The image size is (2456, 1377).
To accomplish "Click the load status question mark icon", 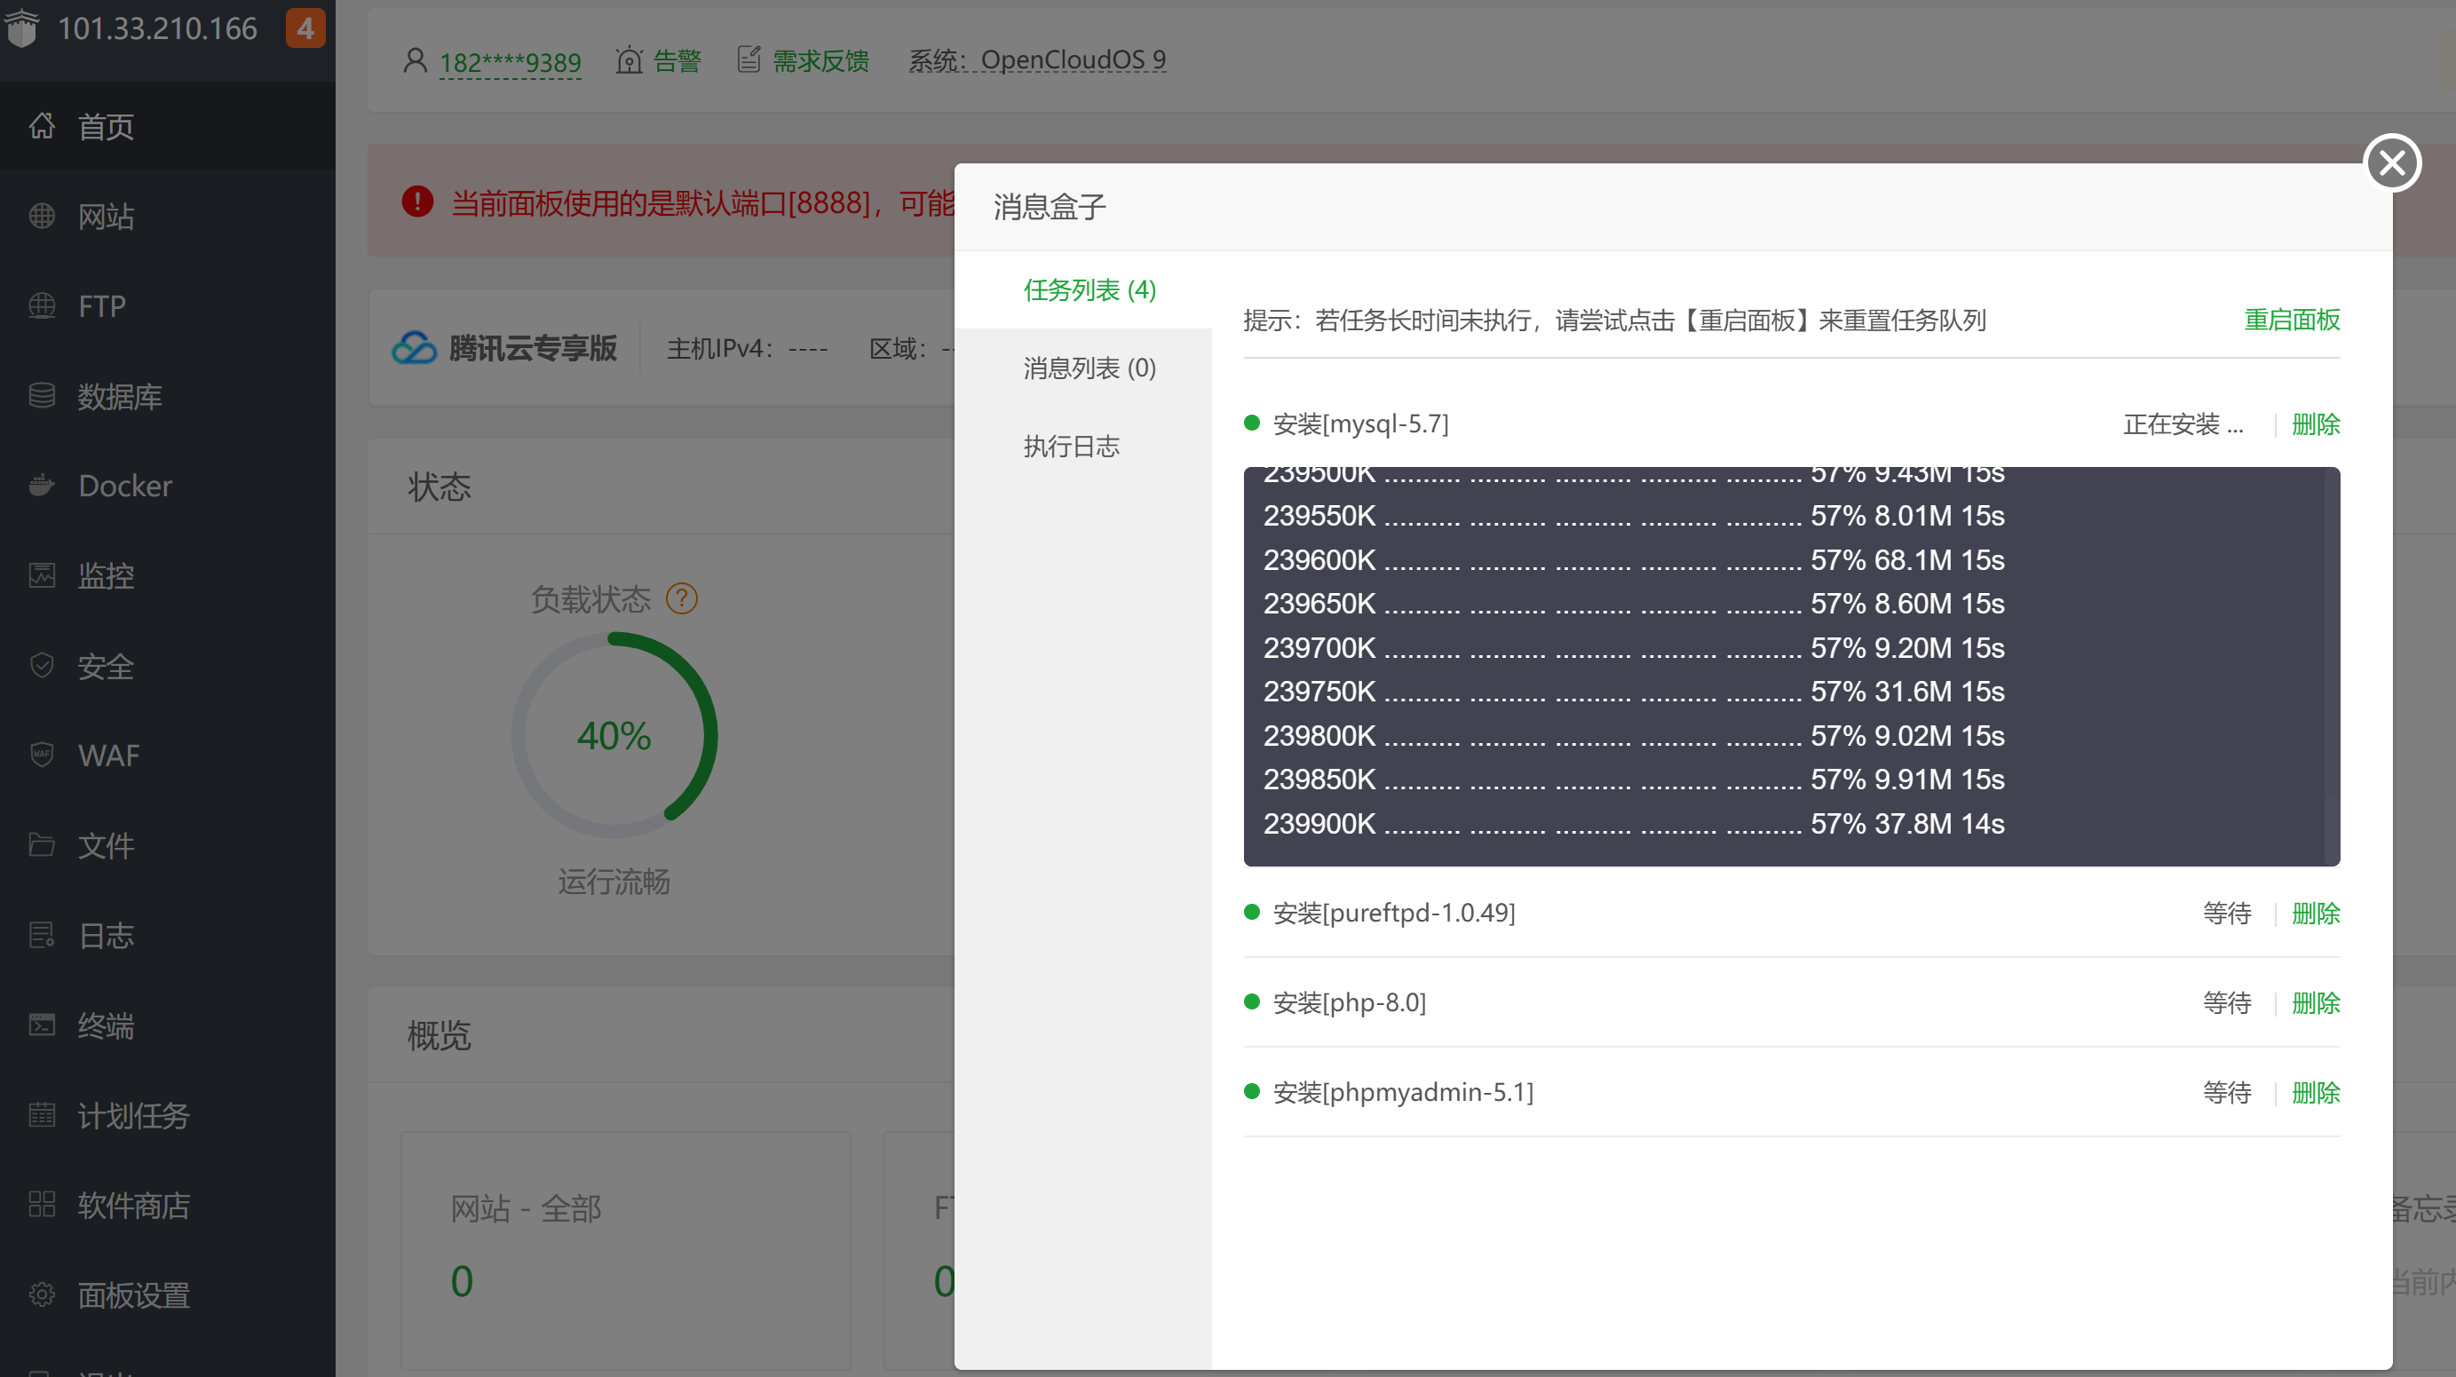I will click(682, 599).
